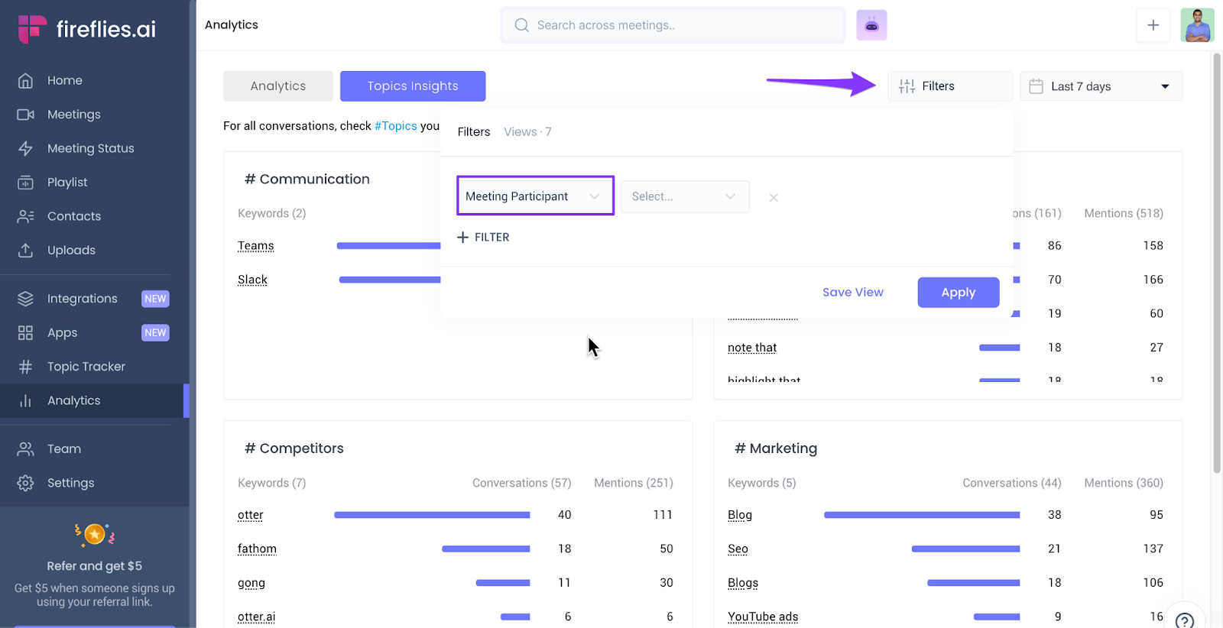This screenshot has height=628, width=1223.
Task: Open the user profile avatar
Action: (x=1197, y=25)
